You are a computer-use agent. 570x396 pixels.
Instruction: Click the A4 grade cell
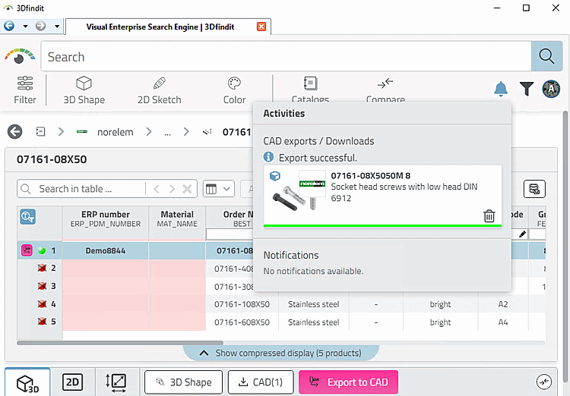(503, 322)
